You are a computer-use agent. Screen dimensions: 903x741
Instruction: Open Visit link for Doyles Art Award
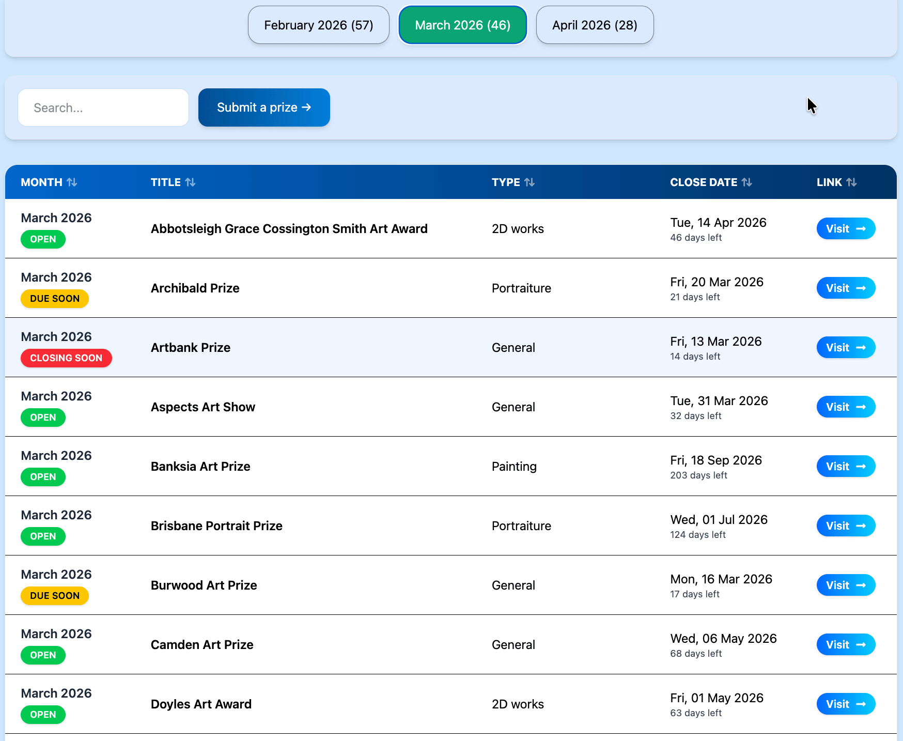point(845,704)
